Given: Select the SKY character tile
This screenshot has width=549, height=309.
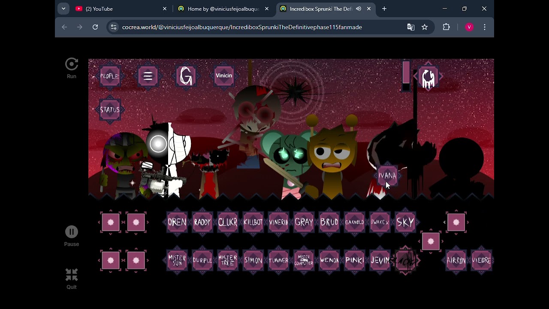Looking at the screenshot, I should 405,222.
